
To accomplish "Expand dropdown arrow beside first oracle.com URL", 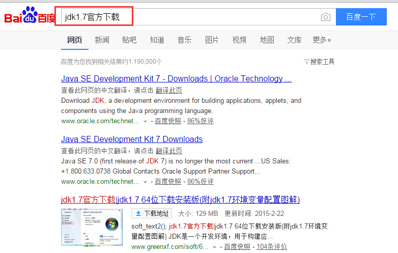I will pyautogui.click(x=145, y=121).
